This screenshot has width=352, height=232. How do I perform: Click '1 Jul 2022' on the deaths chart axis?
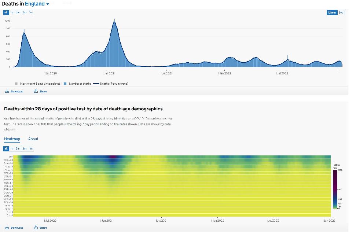click(x=282, y=73)
